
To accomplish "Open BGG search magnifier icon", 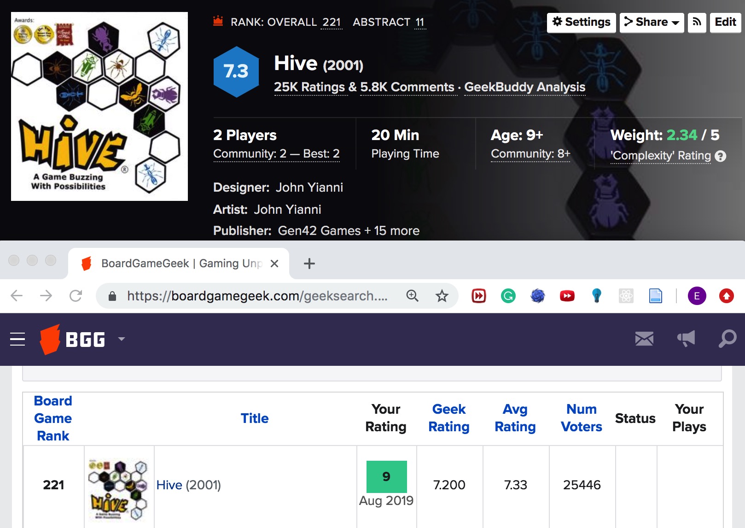I will pos(728,339).
